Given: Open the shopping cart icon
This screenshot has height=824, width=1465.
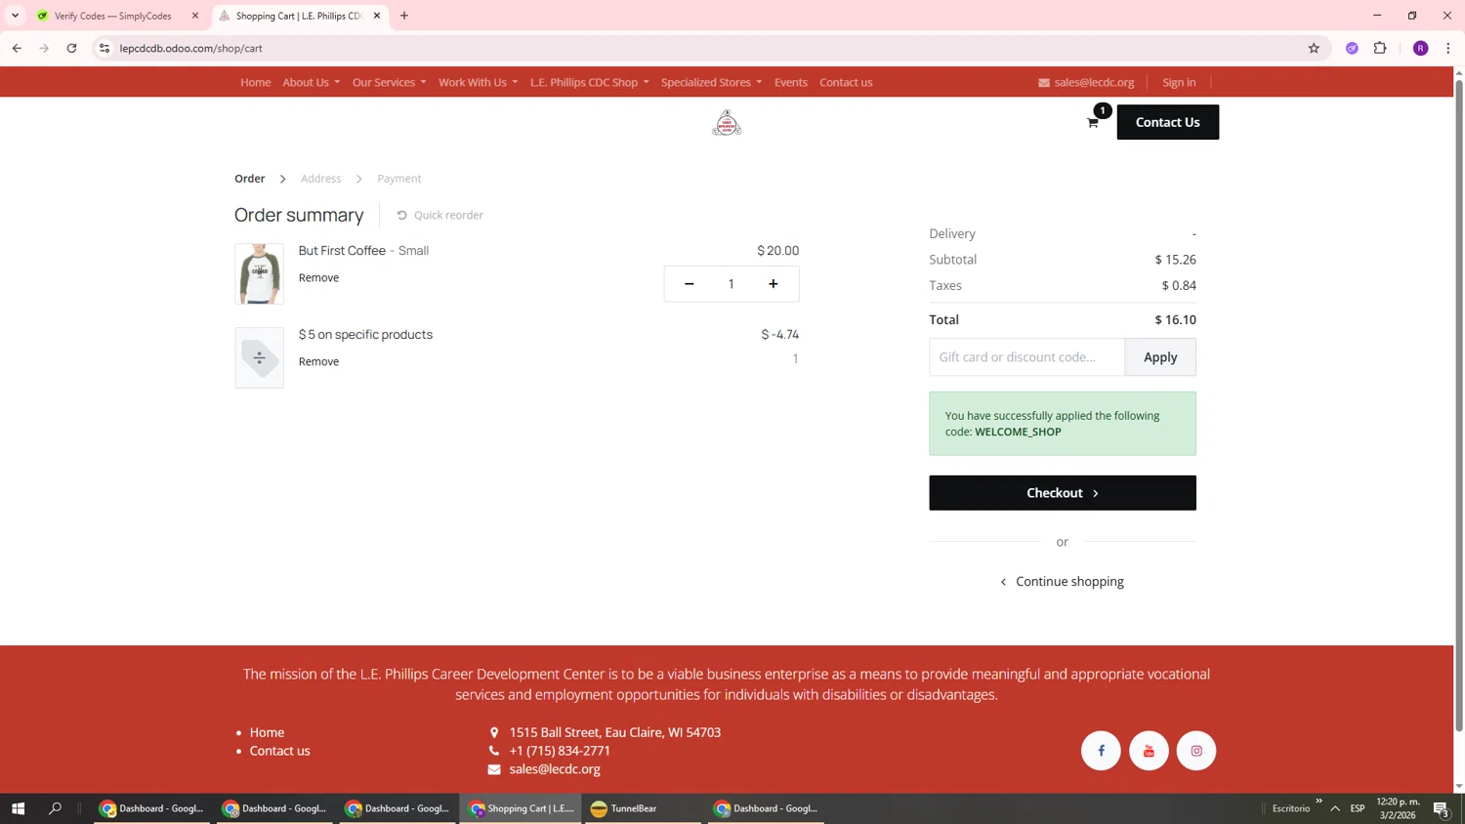Looking at the screenshot, I should (x=1092, y=122).
